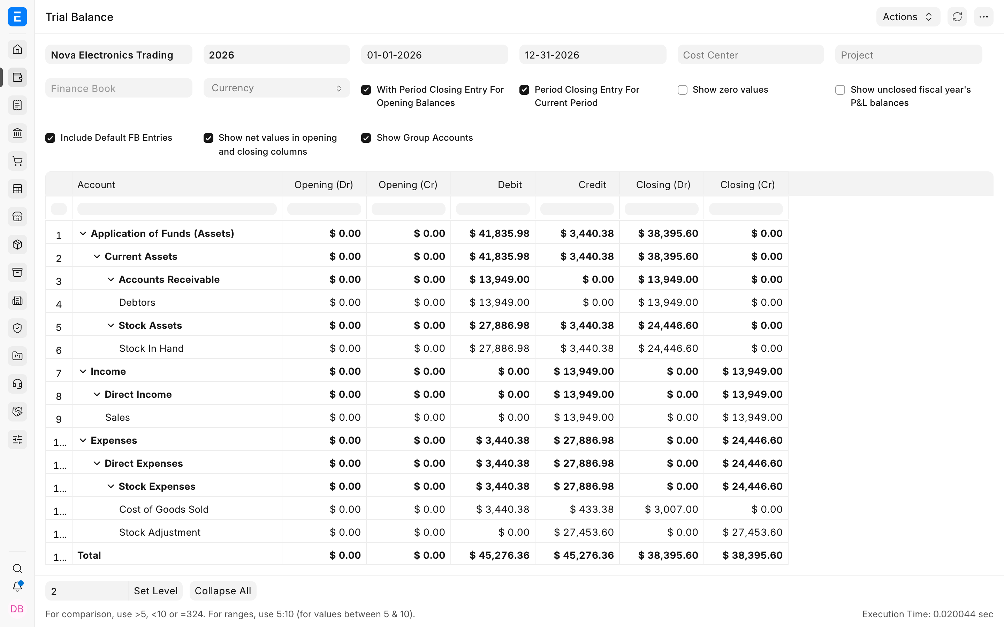Uncheck Show Group Accounts
Viewport: 1004px width, 627px height.
pyautogui.click(x=366, y=138)
